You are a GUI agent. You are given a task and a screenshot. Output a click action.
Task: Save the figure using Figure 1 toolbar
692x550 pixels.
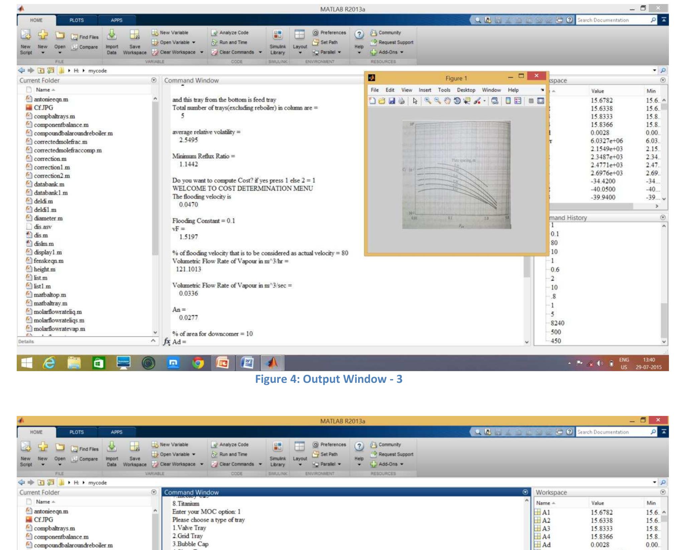(391, 100)
